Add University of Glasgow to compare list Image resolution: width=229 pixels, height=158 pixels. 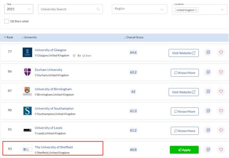(208, 52)
